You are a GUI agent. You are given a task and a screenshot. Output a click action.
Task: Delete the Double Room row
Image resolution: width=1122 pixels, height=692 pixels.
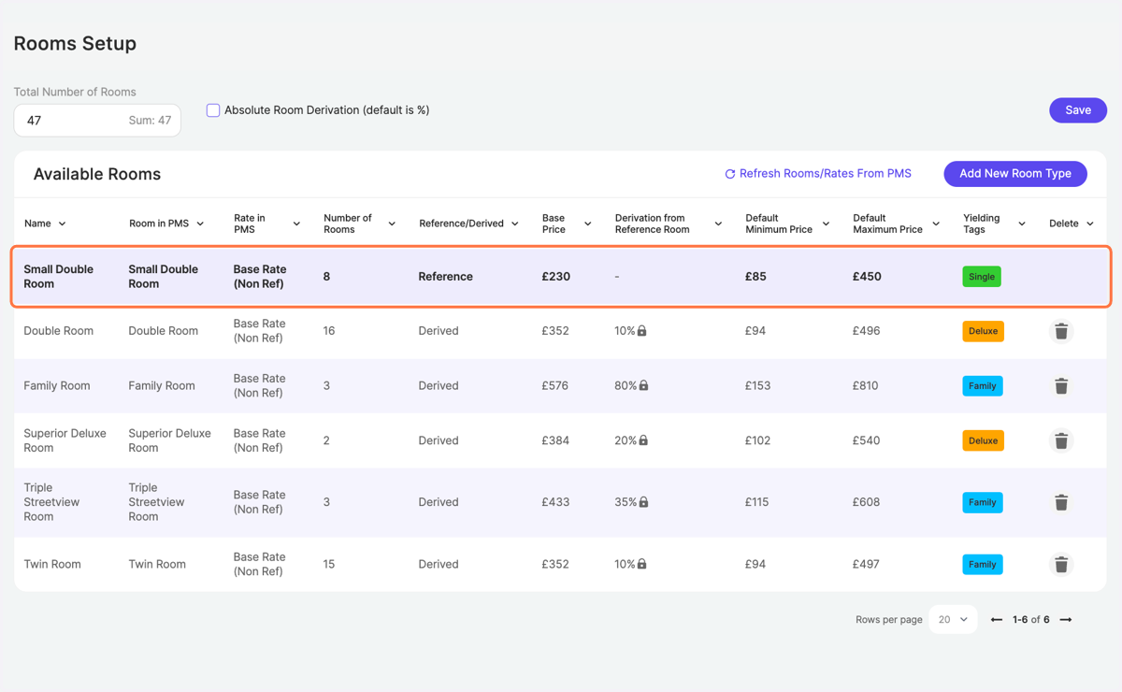[1061, 331]
